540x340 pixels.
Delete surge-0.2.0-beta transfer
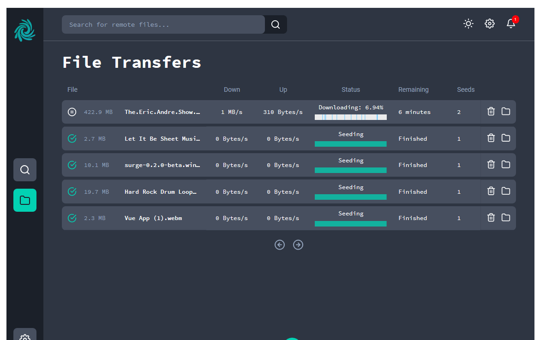[x=491, y=165]
